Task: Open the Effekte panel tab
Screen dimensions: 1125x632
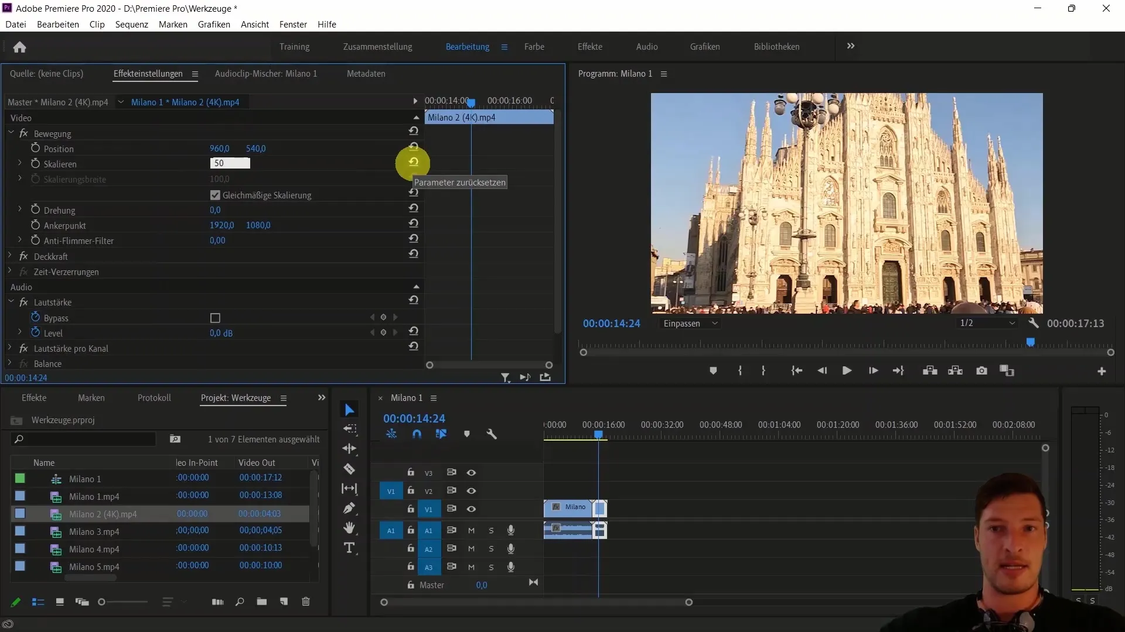Action: pos(34,398)
